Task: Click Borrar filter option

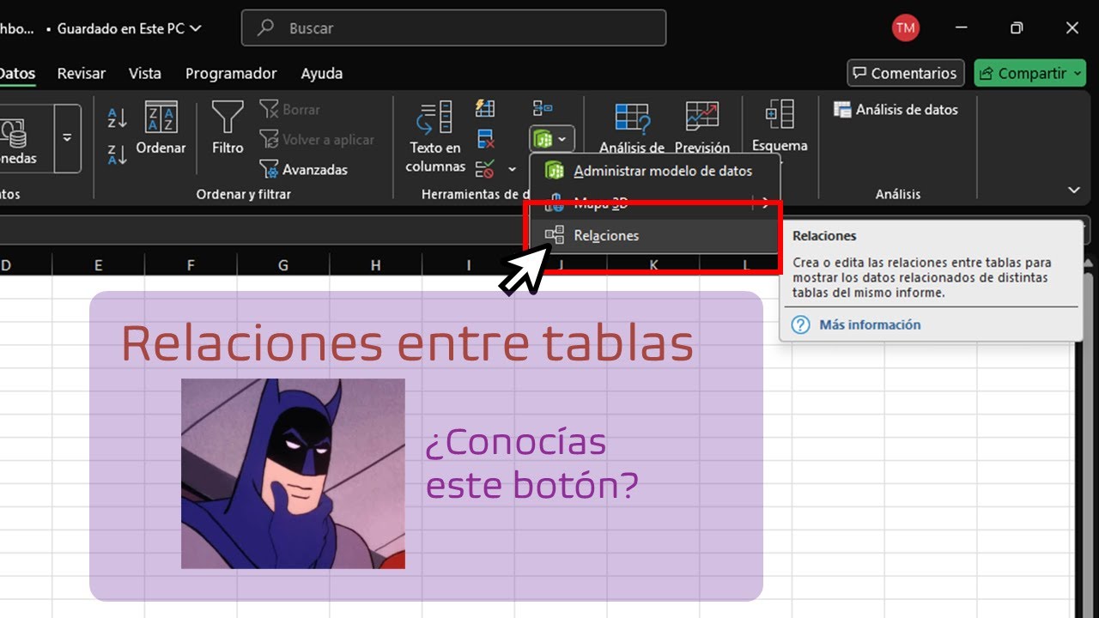Action: [x=289, y=110]
